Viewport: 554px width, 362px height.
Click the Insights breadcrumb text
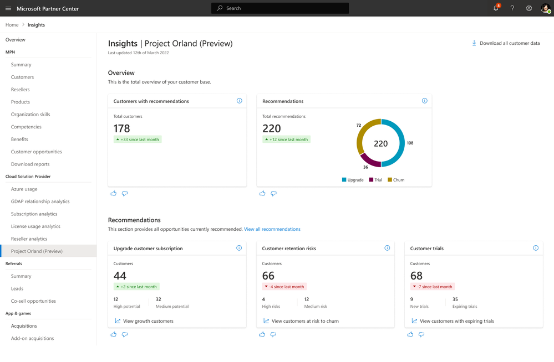click(x=36, y=25)
